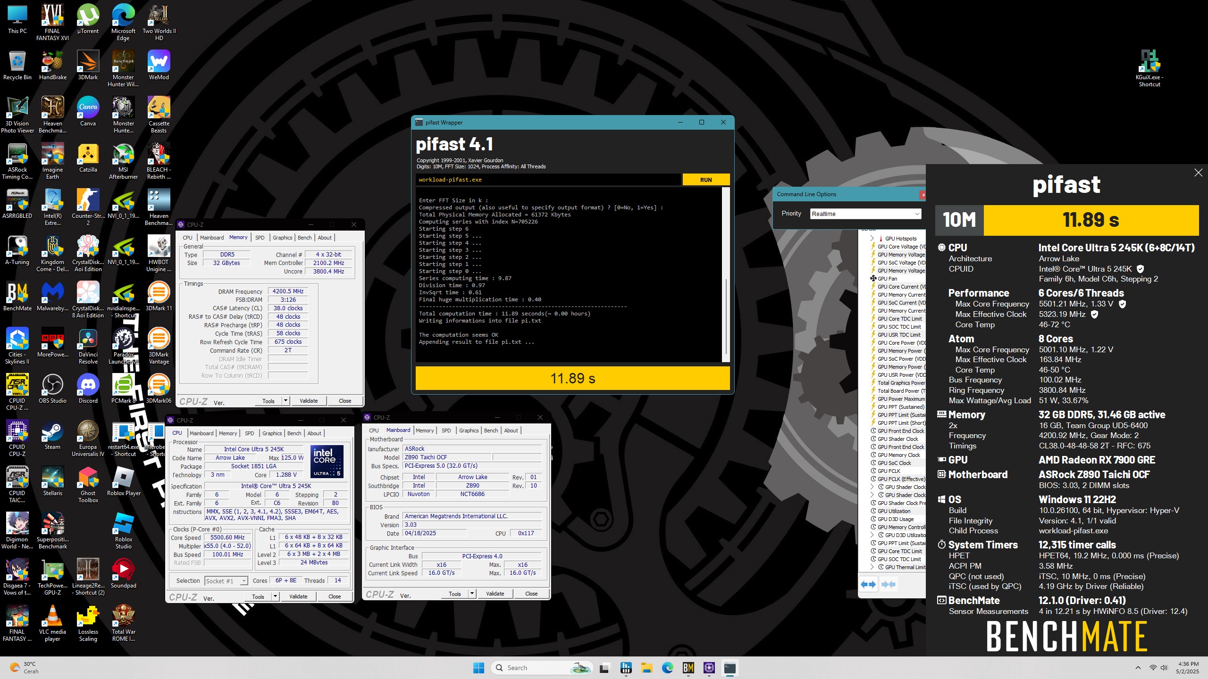The image size is (1208, 679).
Task: Open DaVinci Resolve desktop shortcut
Action: click(x=88, y=347)
